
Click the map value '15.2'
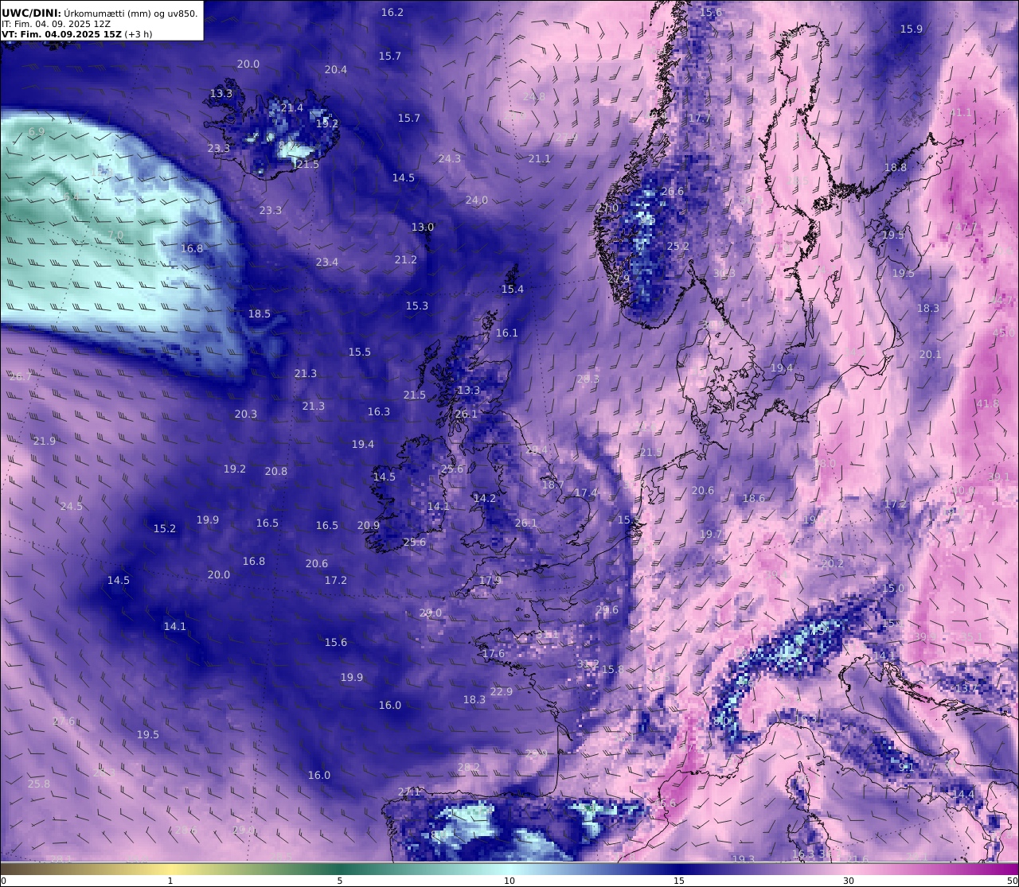coord(165,528)
